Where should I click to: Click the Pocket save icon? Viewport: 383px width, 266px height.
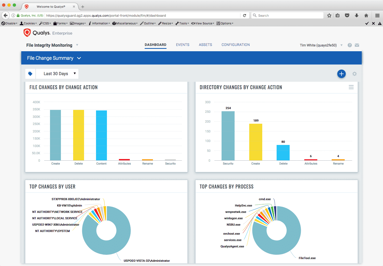[x=347, y=15]
